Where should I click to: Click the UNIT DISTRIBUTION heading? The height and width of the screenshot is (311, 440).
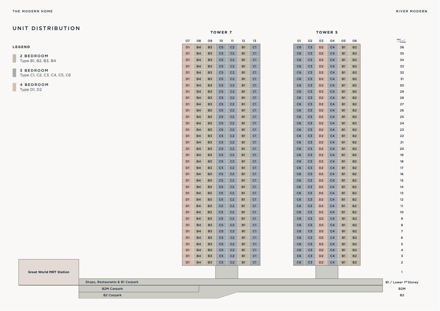[46, 28]
